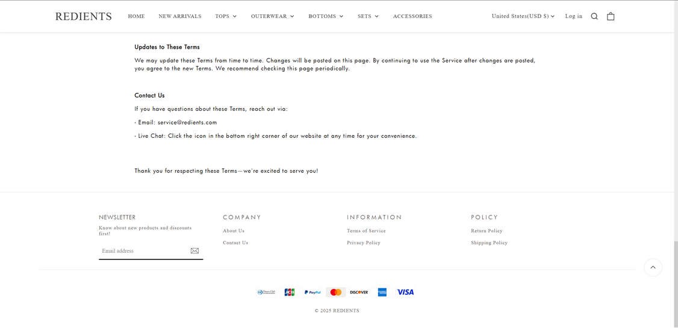Screen dimensions: 678x328
Task: Open Terms of Service footer link
Action: tap(366, 231)
